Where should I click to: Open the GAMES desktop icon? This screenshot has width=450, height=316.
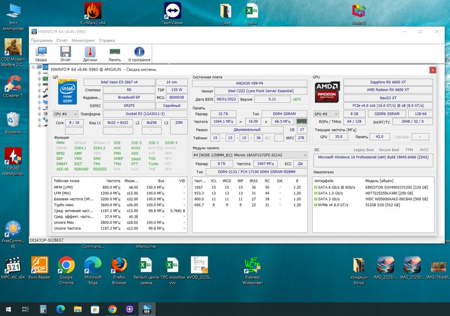tap(359, 14)
